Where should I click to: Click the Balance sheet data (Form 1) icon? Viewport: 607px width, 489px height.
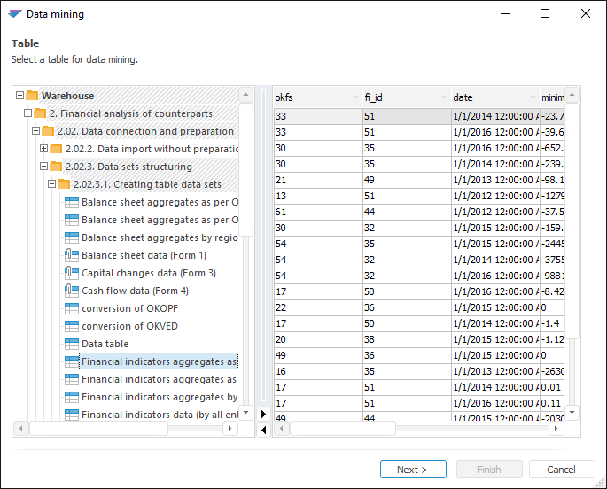(x=73, y=255)
